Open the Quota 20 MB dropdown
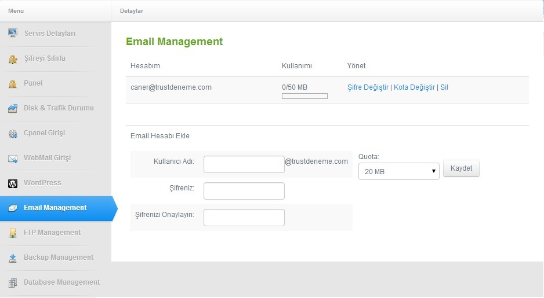 pos(398,171)
